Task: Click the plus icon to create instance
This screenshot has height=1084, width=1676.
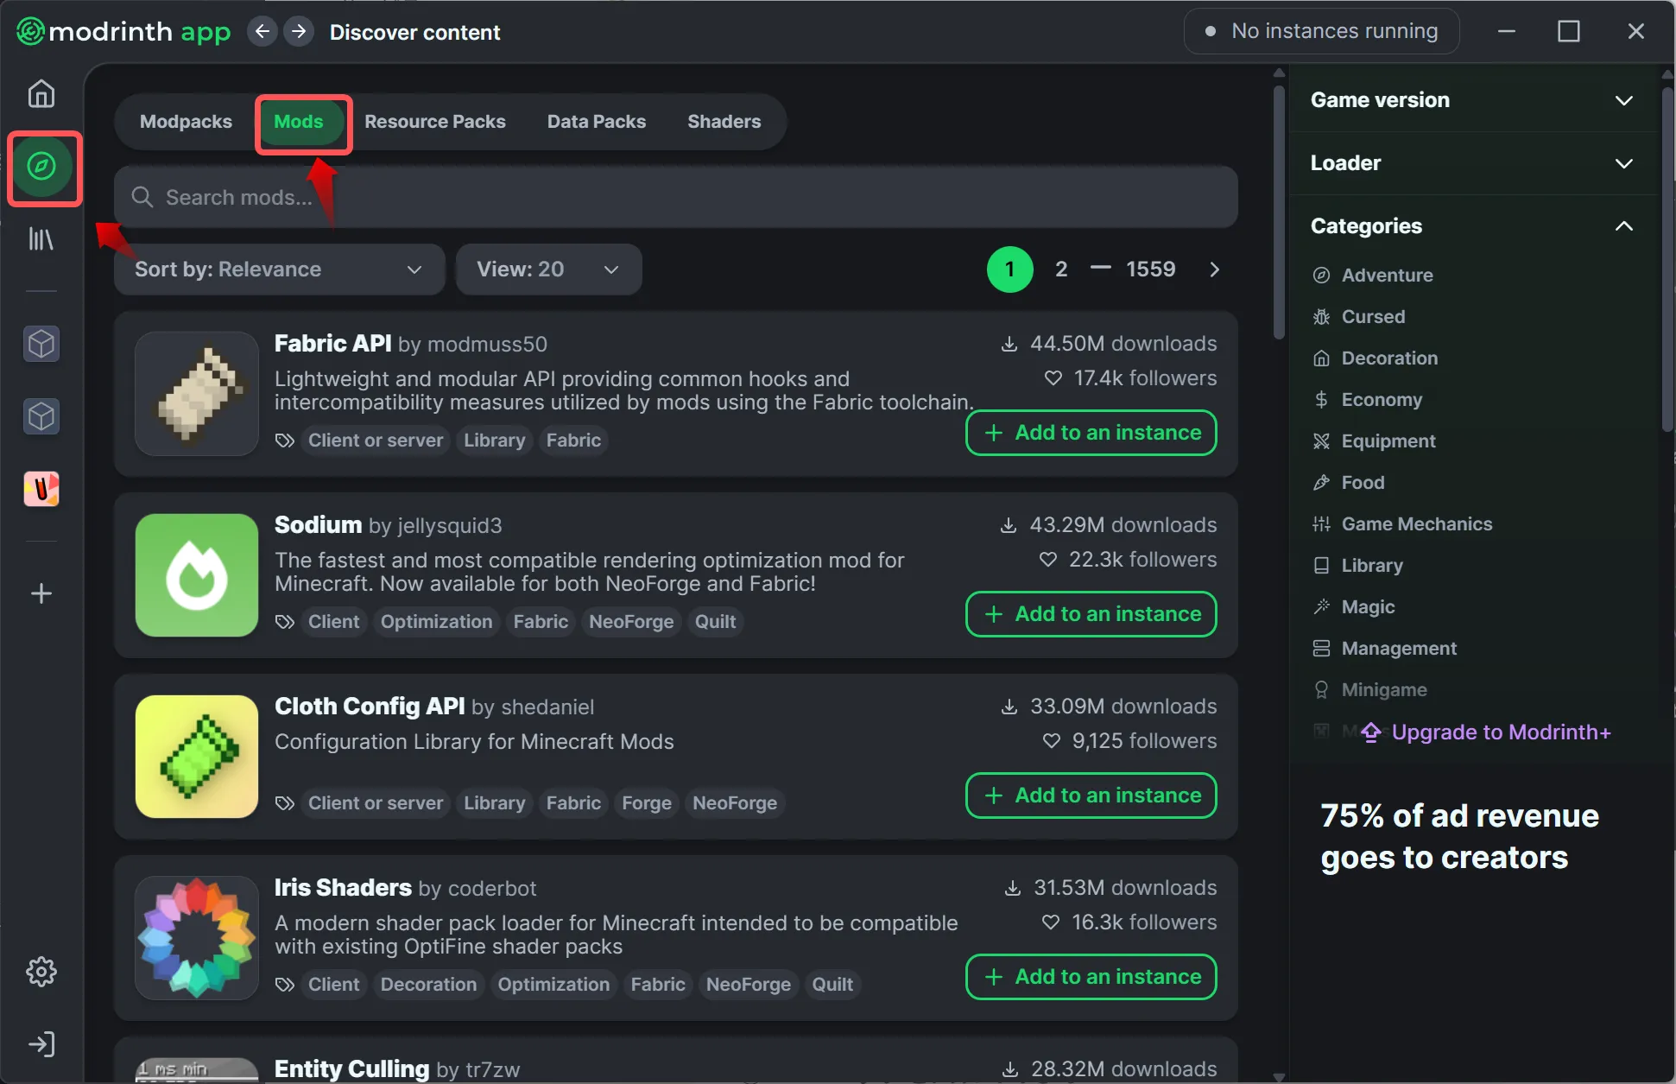Action: pyautogui.click(x=41, y=593)
